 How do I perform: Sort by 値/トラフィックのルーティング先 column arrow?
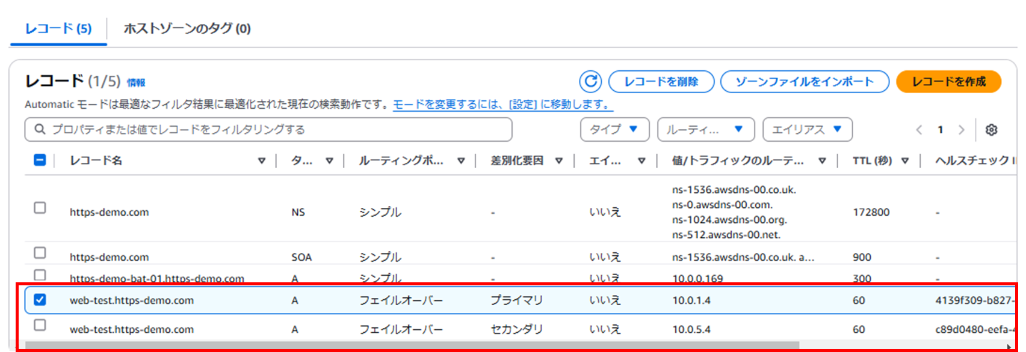[x=822, y=161]
